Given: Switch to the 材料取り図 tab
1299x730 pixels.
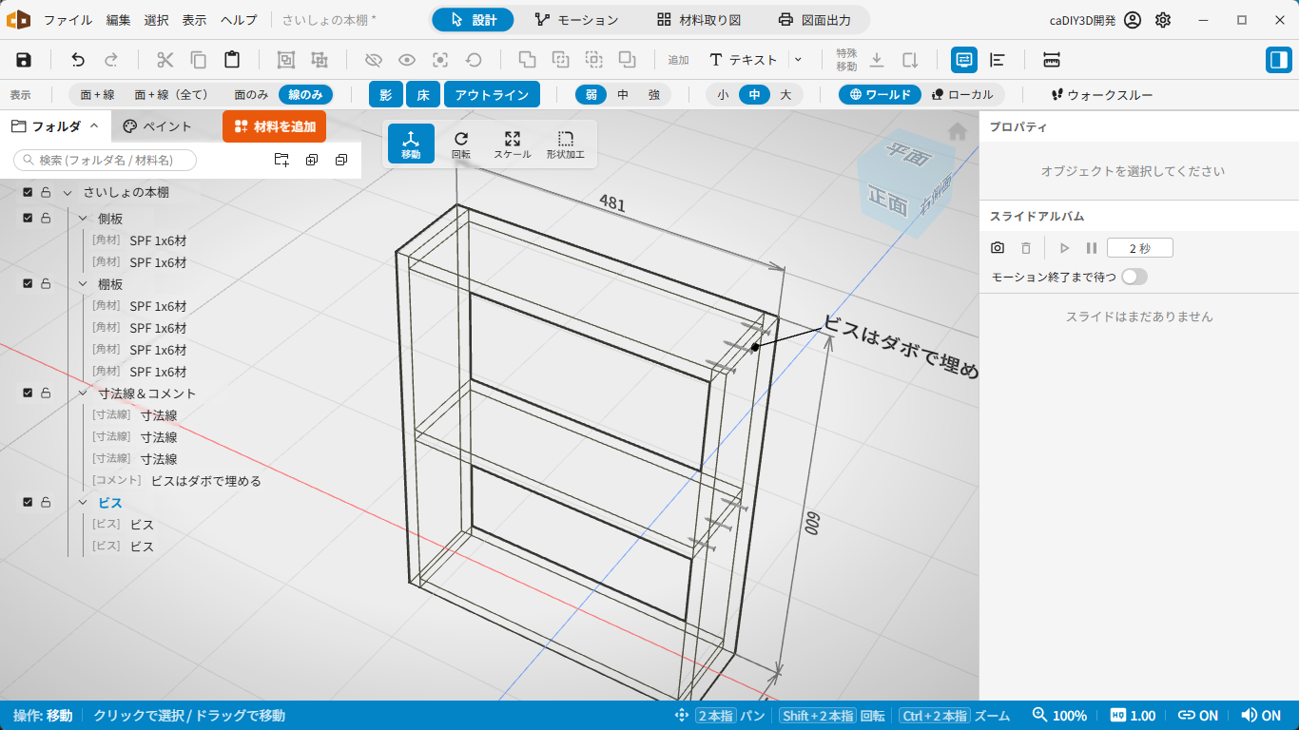Looking at the screenshot, I should tap(698, 20).
